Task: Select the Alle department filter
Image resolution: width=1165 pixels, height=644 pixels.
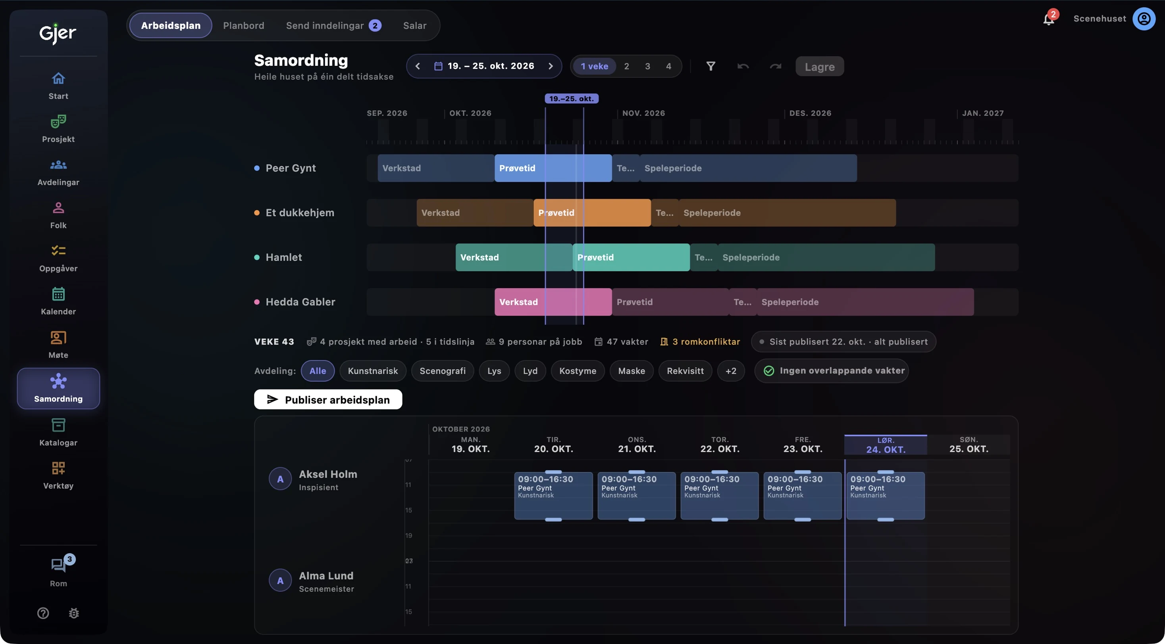Action: (318, 371)
